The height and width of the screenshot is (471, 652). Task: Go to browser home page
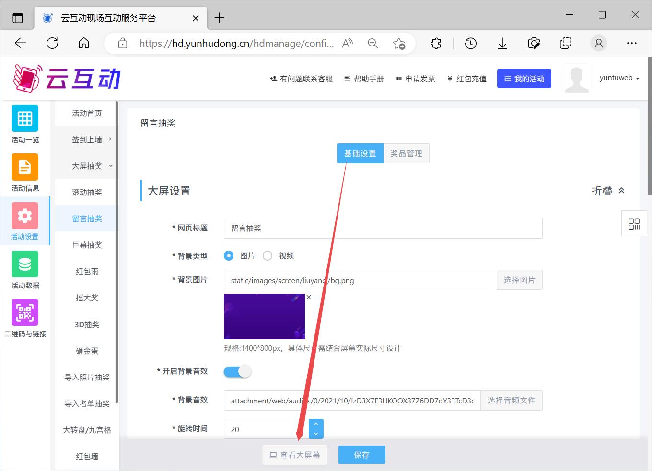84,43
